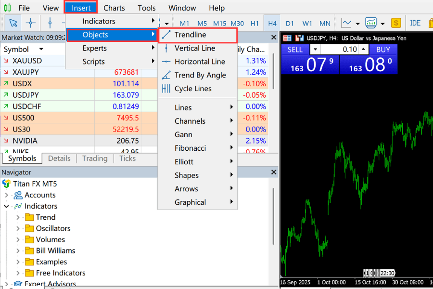
Task: Click the Volumes folder icon
Action: coord(29,239)
